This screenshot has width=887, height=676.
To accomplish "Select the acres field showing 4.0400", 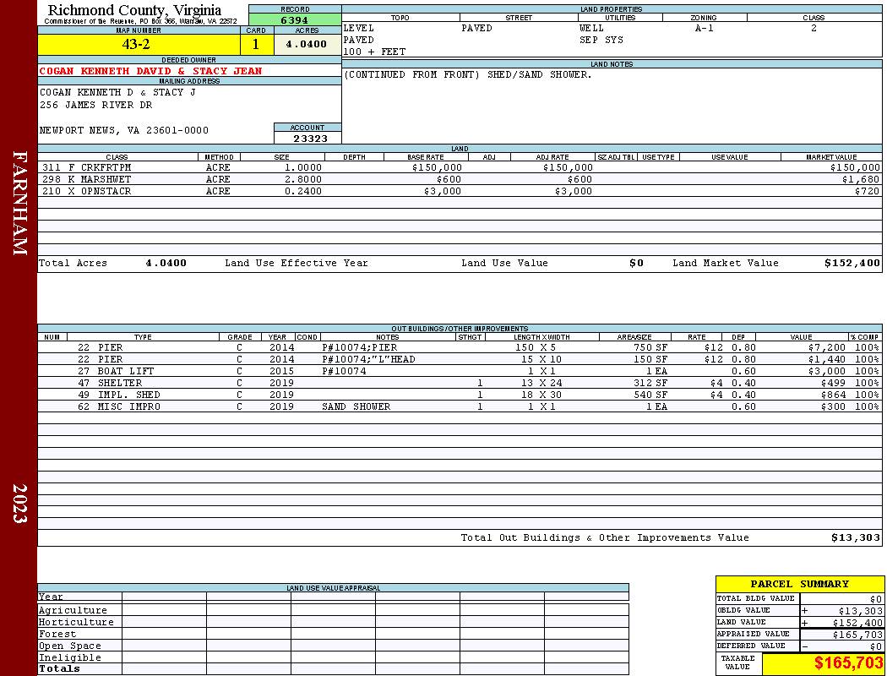I will point(307,44).
